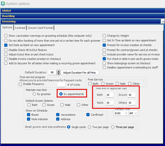Image resolution: width=165 pixels, height=146 pixels.
Task: Enable Disable Check All In/Out feature
Action: (6, 50)
